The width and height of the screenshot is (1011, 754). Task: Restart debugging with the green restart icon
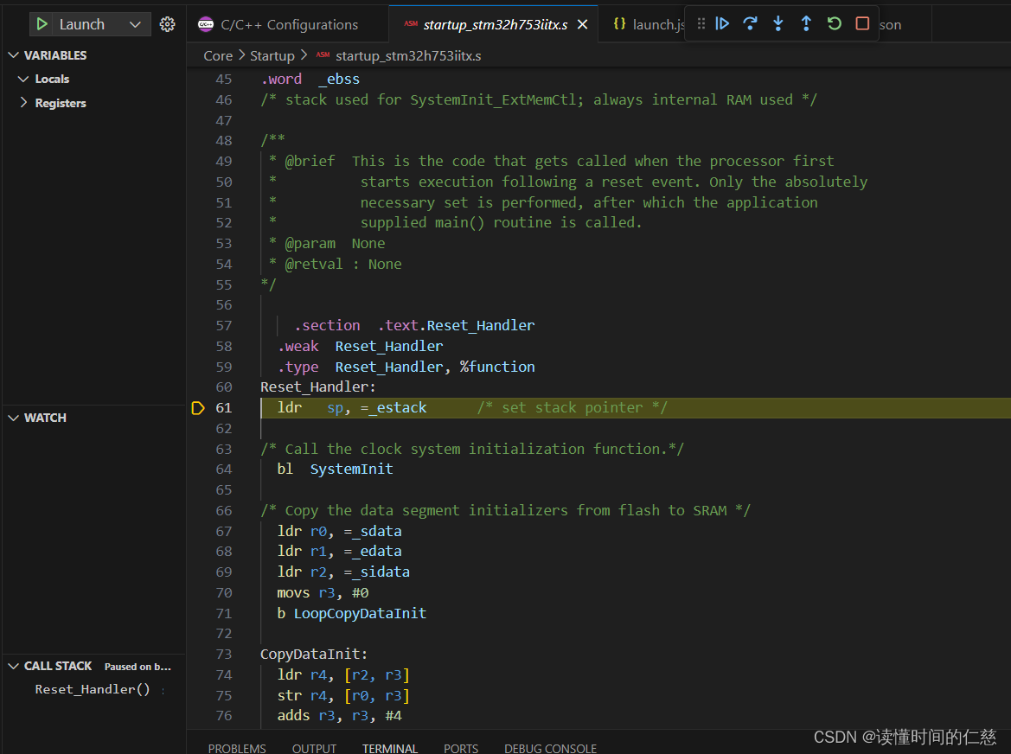(834, 23)
